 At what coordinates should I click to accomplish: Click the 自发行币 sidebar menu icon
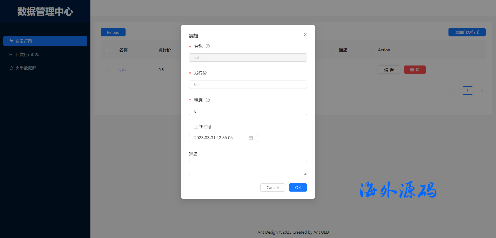click(x=11, y=41)
